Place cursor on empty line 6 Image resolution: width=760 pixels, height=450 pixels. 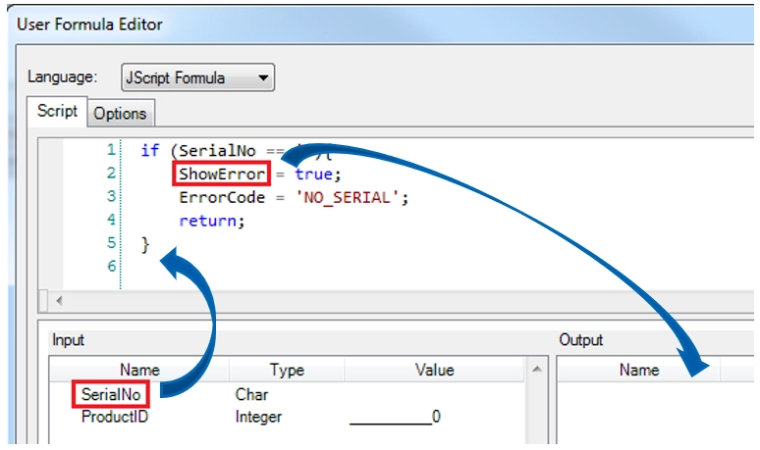[196, 267]
